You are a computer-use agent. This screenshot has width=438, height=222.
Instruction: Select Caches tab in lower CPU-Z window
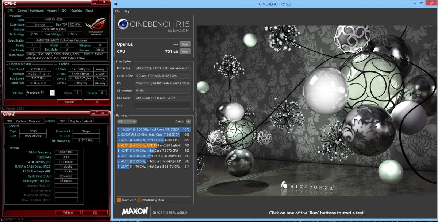tap(21, 121)
